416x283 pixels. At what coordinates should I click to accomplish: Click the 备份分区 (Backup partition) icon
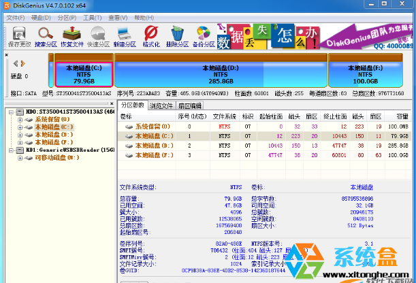[203, 35]
